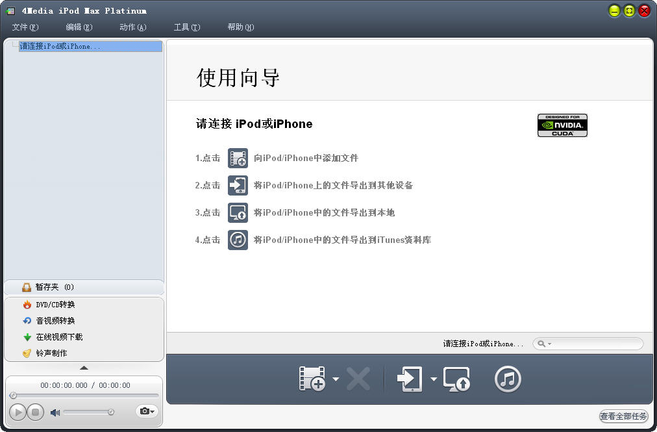Click the 暂存夹 tray icon

(27, 287)
